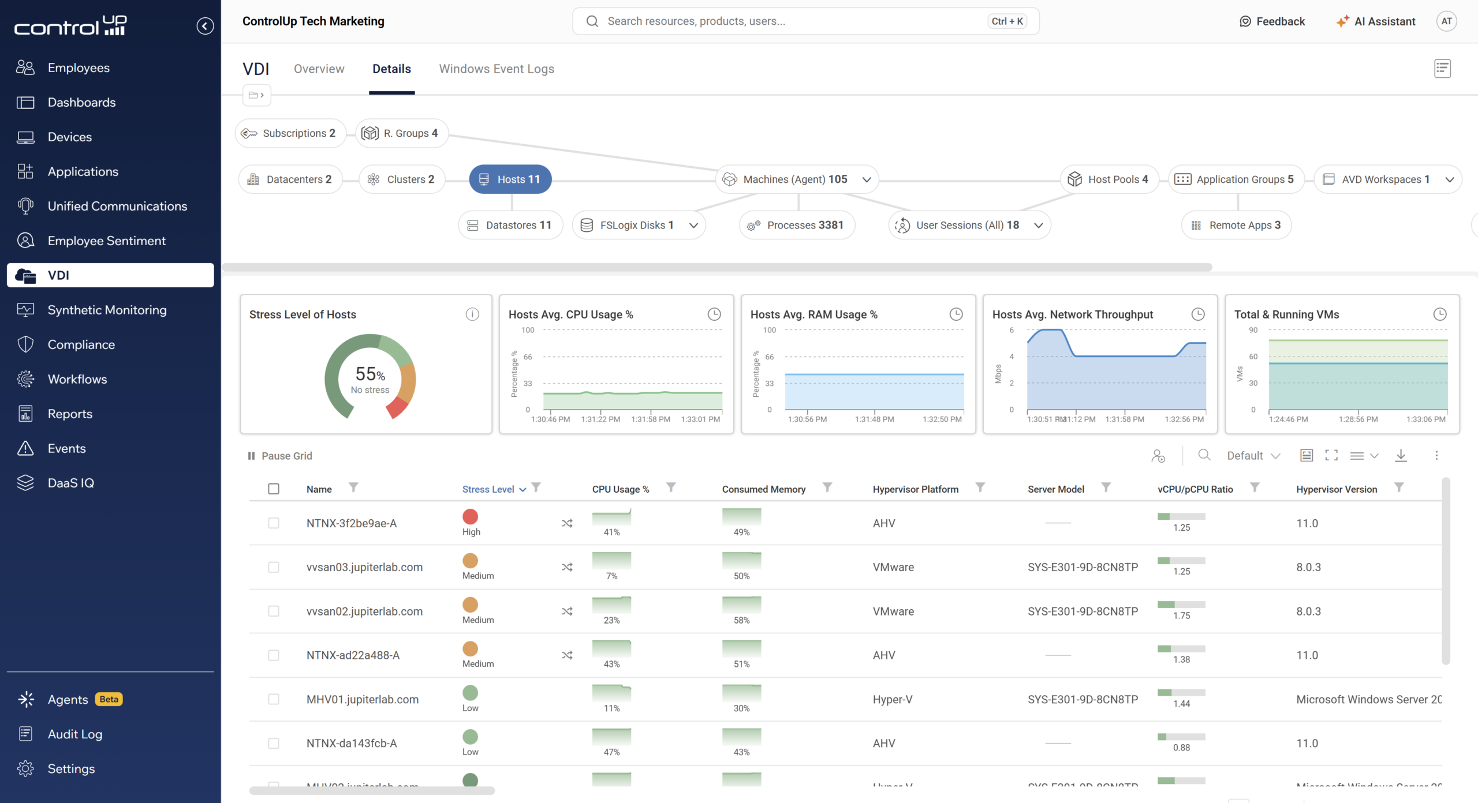
Task: Filter the Name column
Action: 353,488
